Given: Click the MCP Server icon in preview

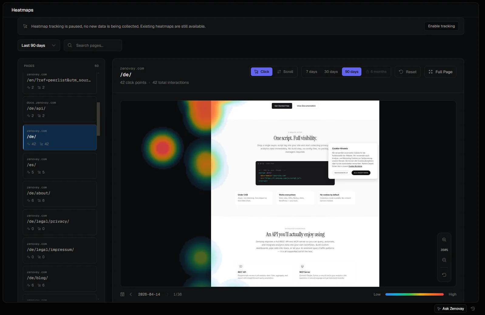Looking at the screenshot, I should [x=302, y=266].
